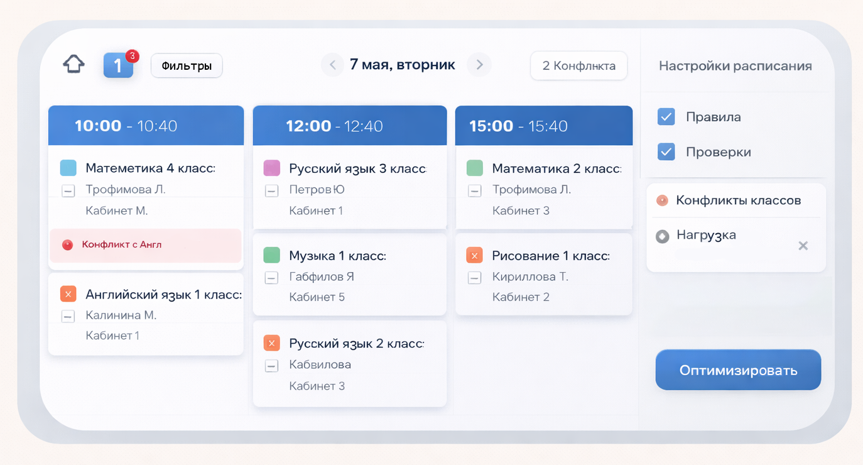863x465 pixels.
Task: Advance to the next day with the right arrow
Action: pyautogui.click(x=479, y=65)
